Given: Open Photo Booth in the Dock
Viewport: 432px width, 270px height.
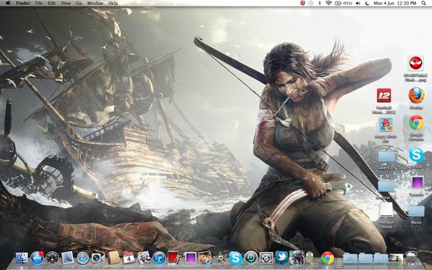Looking at the screenshot, I should tap(174, 258).
